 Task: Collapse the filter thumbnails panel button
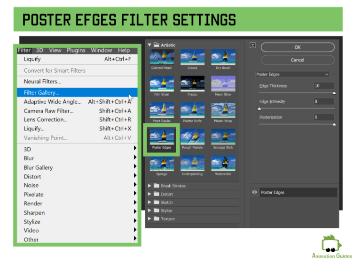click(x=253, y=45)
